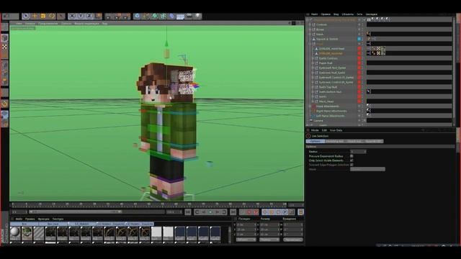Toggle the blue checkmark on Squash & Stretch
Viewport: 461px width, 259px height.
pyautogui.click(x=359, y=39)
